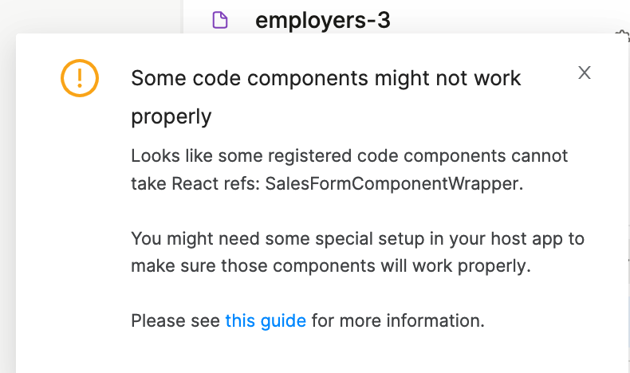
Task: Click the word 'properly' in the notification title
Action: [171, 117]
